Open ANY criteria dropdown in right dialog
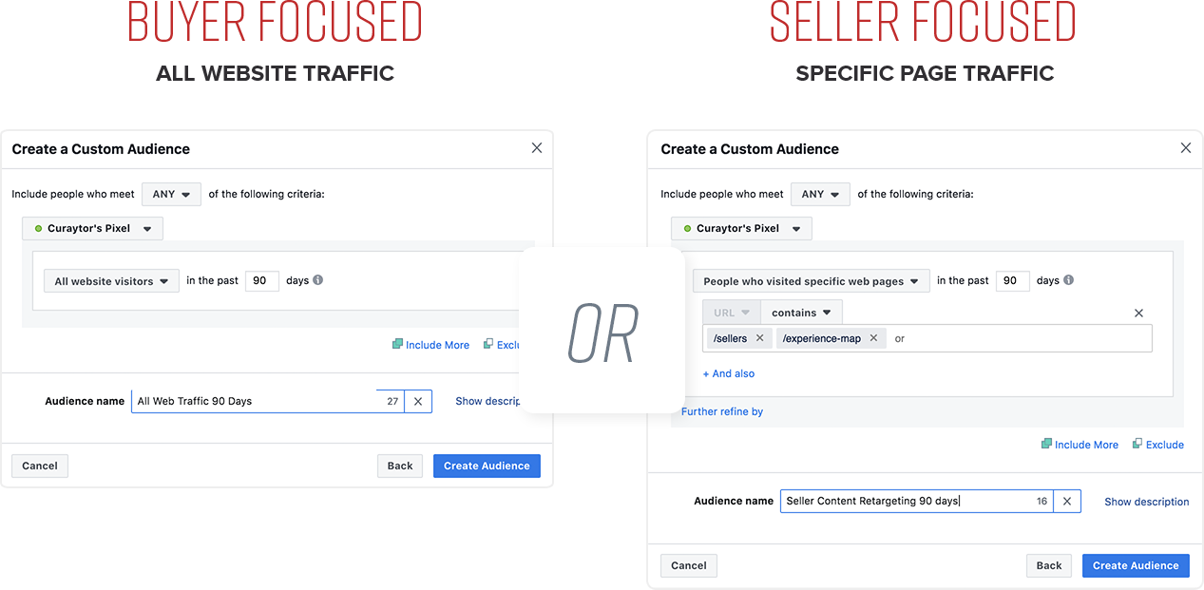1204x590 pixels. (820, 194)
